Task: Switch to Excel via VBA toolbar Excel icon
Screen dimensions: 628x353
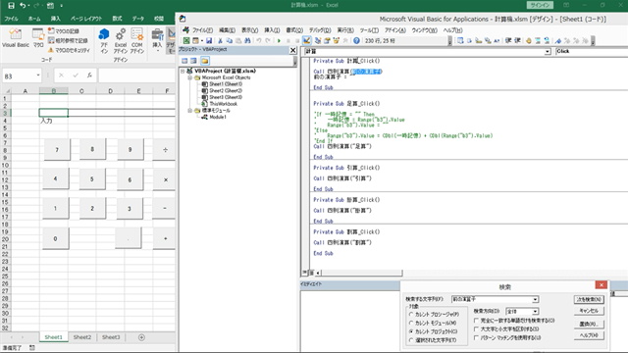Action: click(186, 40)
